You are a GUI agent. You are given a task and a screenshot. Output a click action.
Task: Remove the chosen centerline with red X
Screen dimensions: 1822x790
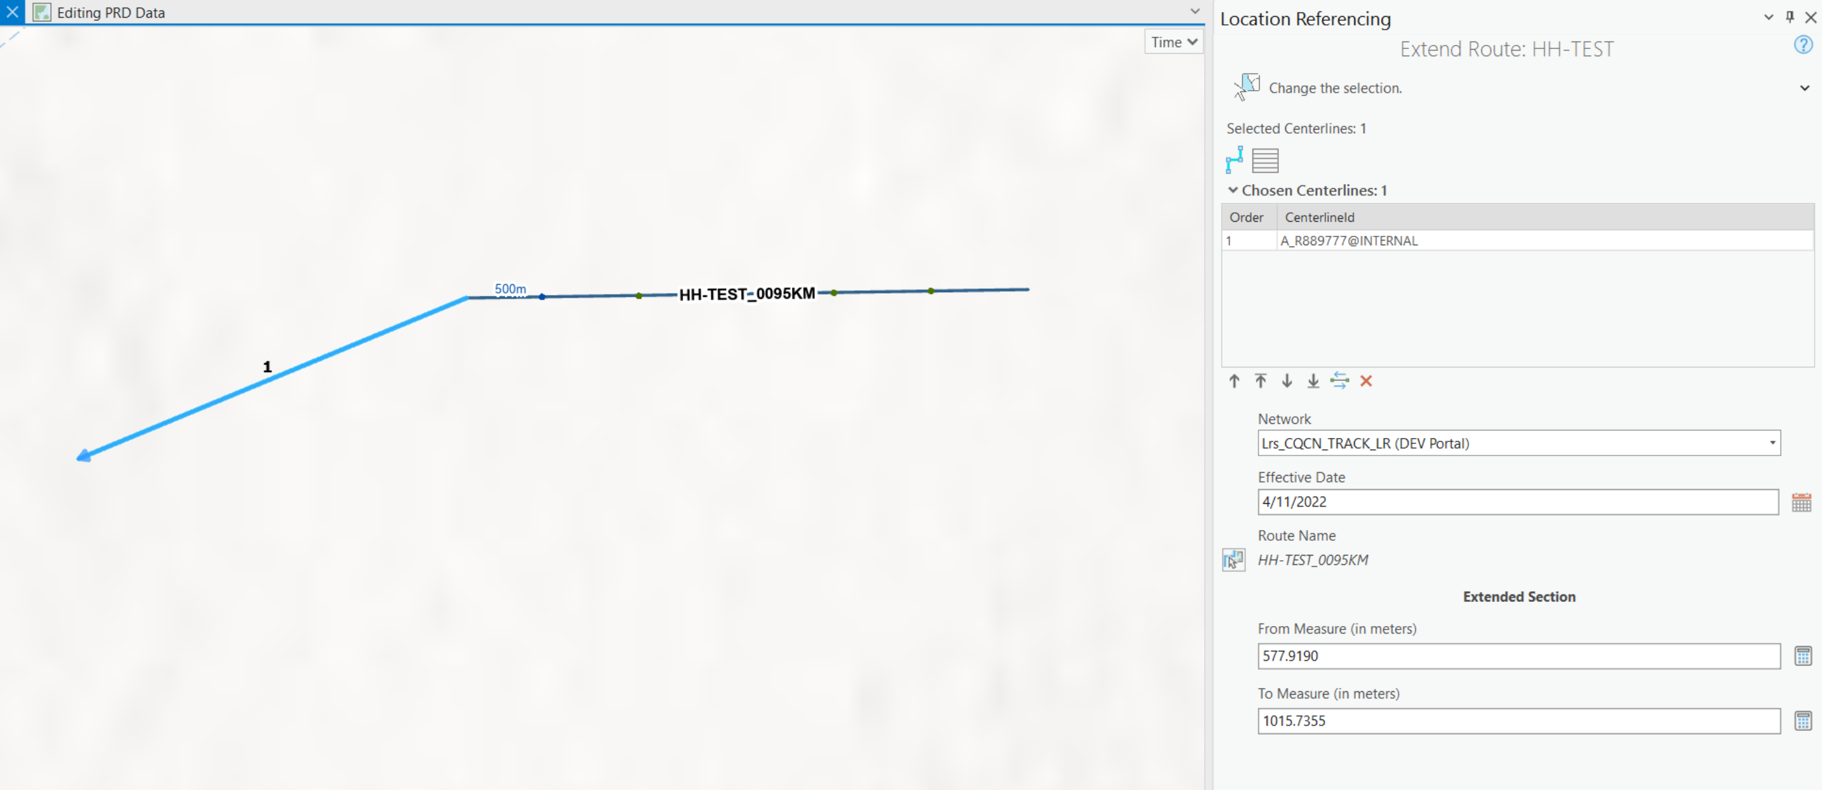pos(1365,382)
